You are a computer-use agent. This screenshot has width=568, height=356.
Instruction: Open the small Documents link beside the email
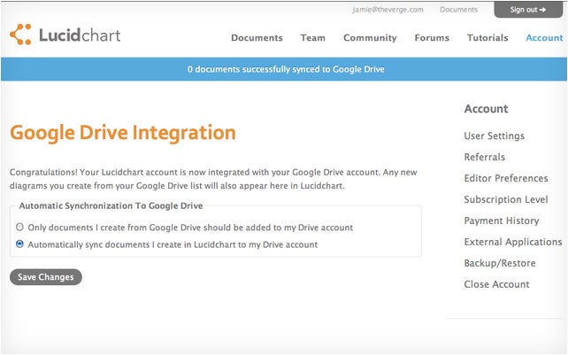tap(458, 10)
